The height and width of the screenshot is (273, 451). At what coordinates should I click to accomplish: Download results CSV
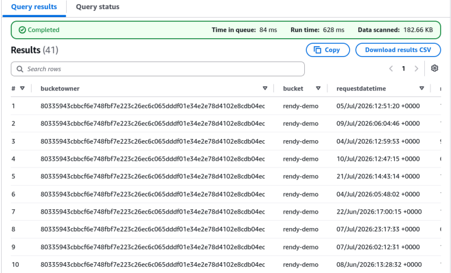398,50
